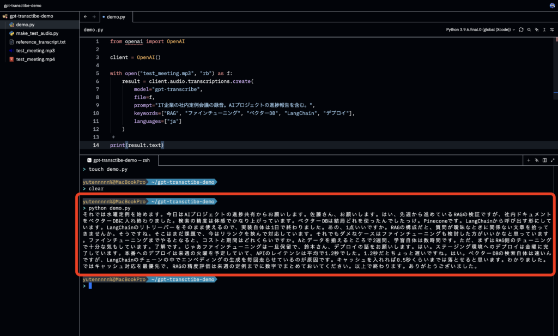Click the print(result.text) line
This screenshot has height=336, width=558.
click(137, 145)
